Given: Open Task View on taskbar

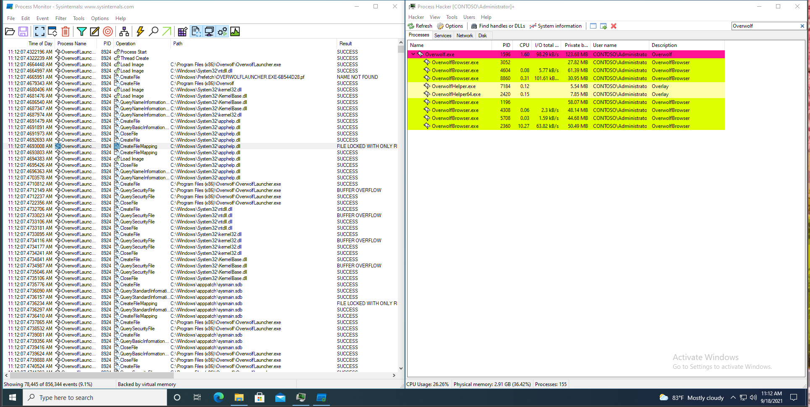Looking at the screenshot, I should (197, 397).
